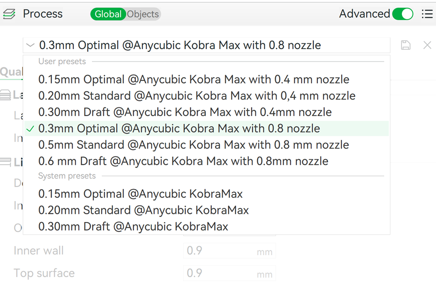Select 0.15mm Optimal 0.4 mm nozzle user preset
Screen dimensions: 436x285
pyautogui.click(x=193, y=79)
